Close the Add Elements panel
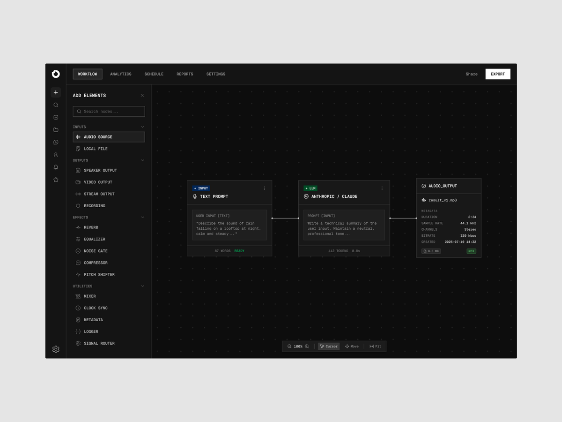Viewport: 562px width, 422px height. click(142, 95)
